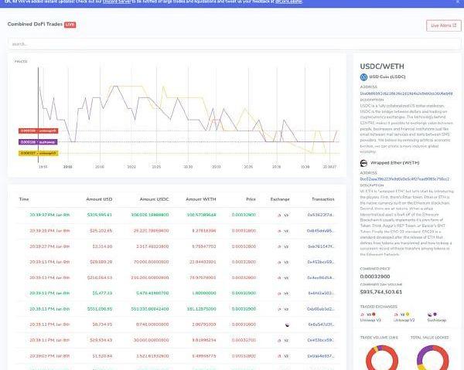Click the Uniswap V3 label under Traded Exchanges
464x370 pixels.
pyautogui.click(x=370, y=320)
